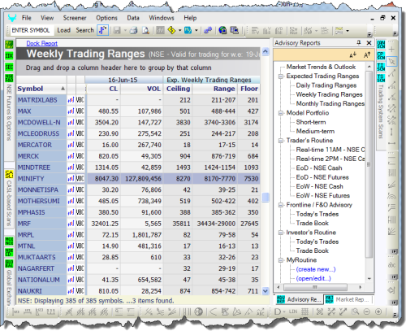
Task: Click the green TA SCN sidebar icon
Action: tap(381, 67)
